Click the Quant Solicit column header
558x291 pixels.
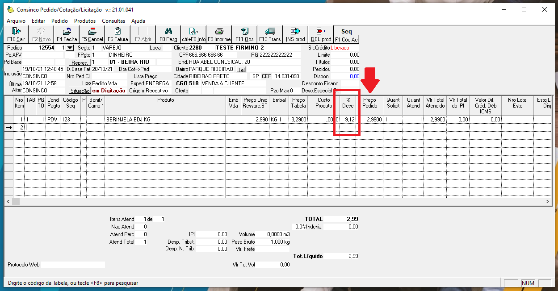[393, 106]
